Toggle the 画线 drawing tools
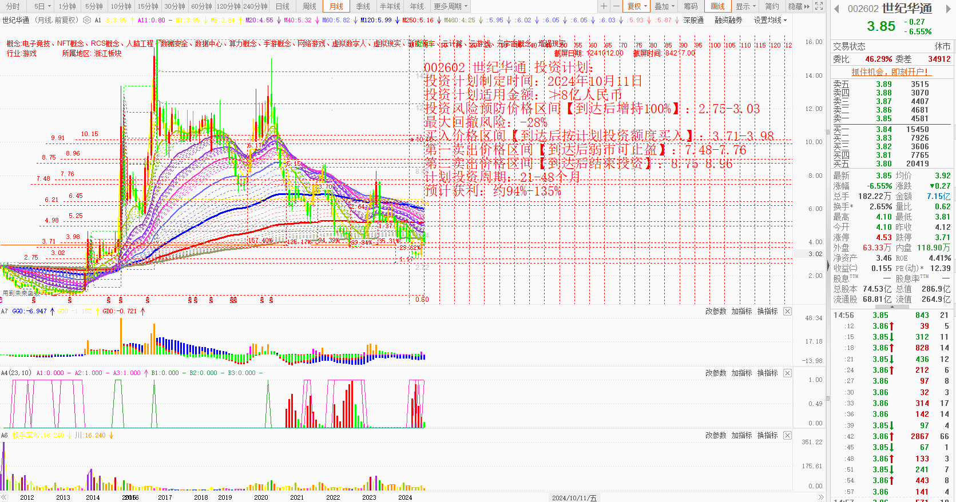956x502 pixels. [x=718, y=6]
